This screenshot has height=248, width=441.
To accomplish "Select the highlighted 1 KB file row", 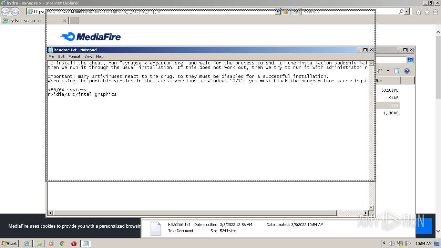I will [x=388, y=105].
